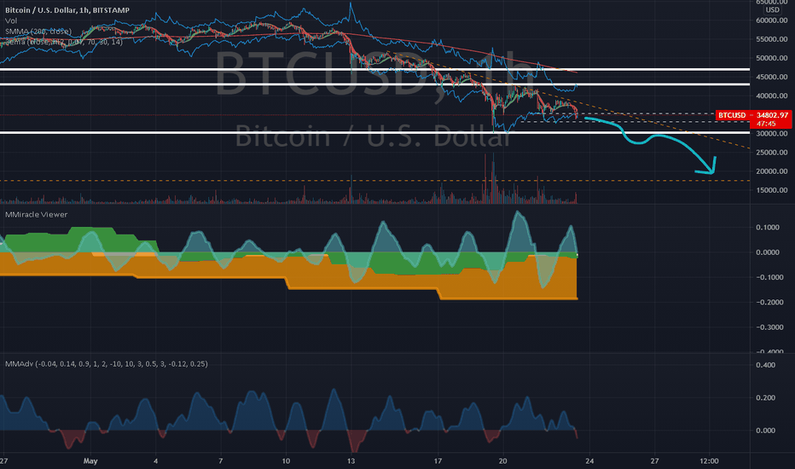Click the 0.200 value on the MMAdv scale

pyautogui.click(x=766, y=398)
